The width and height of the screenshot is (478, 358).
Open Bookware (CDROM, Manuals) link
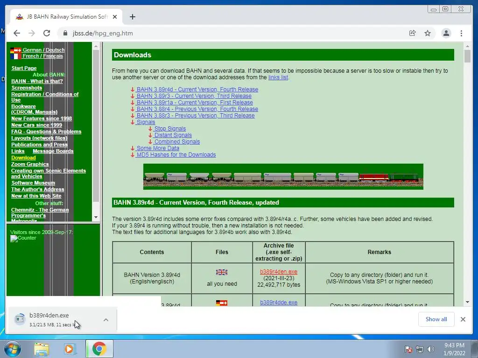[34, 109]
